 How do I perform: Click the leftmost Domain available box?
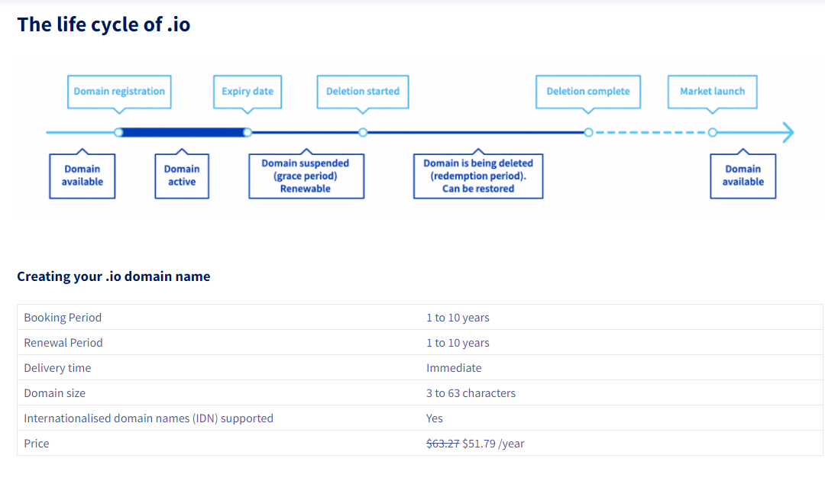82,176
